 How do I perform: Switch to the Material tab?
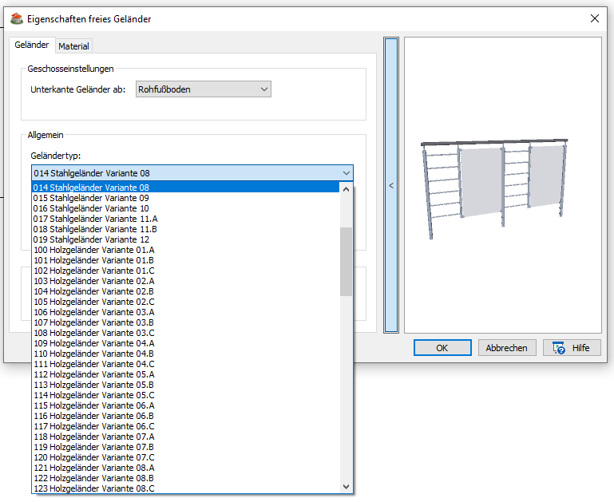click(73, 46)
